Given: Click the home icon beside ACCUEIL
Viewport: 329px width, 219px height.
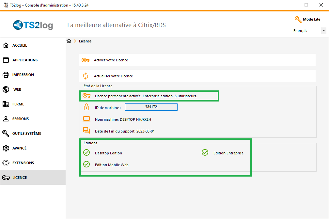Looking at the screenshot, I should 6,45.
